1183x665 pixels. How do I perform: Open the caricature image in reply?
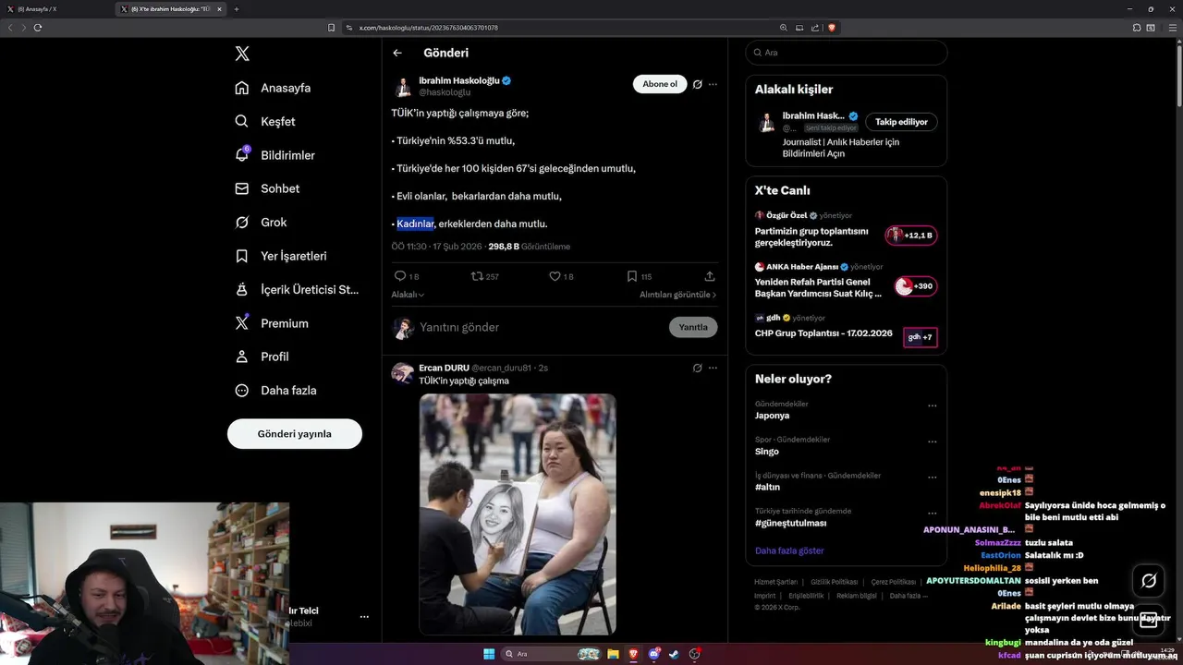coord(518,514)
